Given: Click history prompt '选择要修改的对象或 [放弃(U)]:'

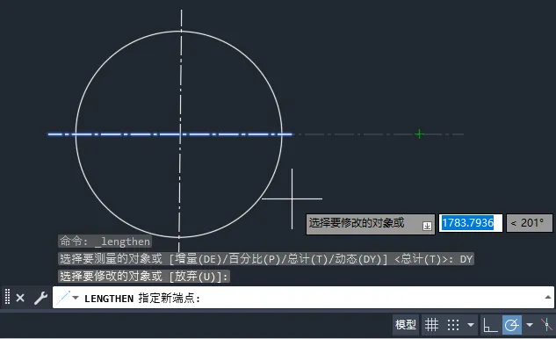Looking at the screenshot, I should [144, 277].
